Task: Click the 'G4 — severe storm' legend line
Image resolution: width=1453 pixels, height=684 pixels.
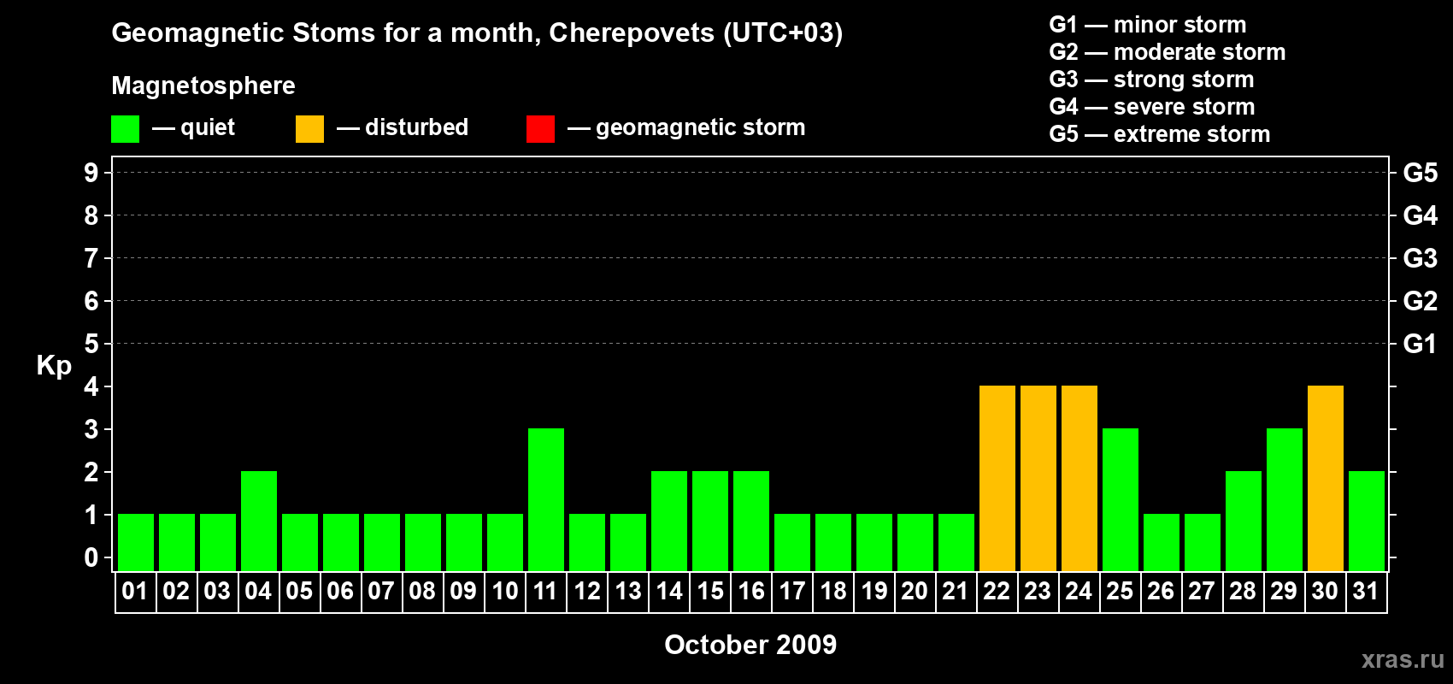Action: point(1152,107)
